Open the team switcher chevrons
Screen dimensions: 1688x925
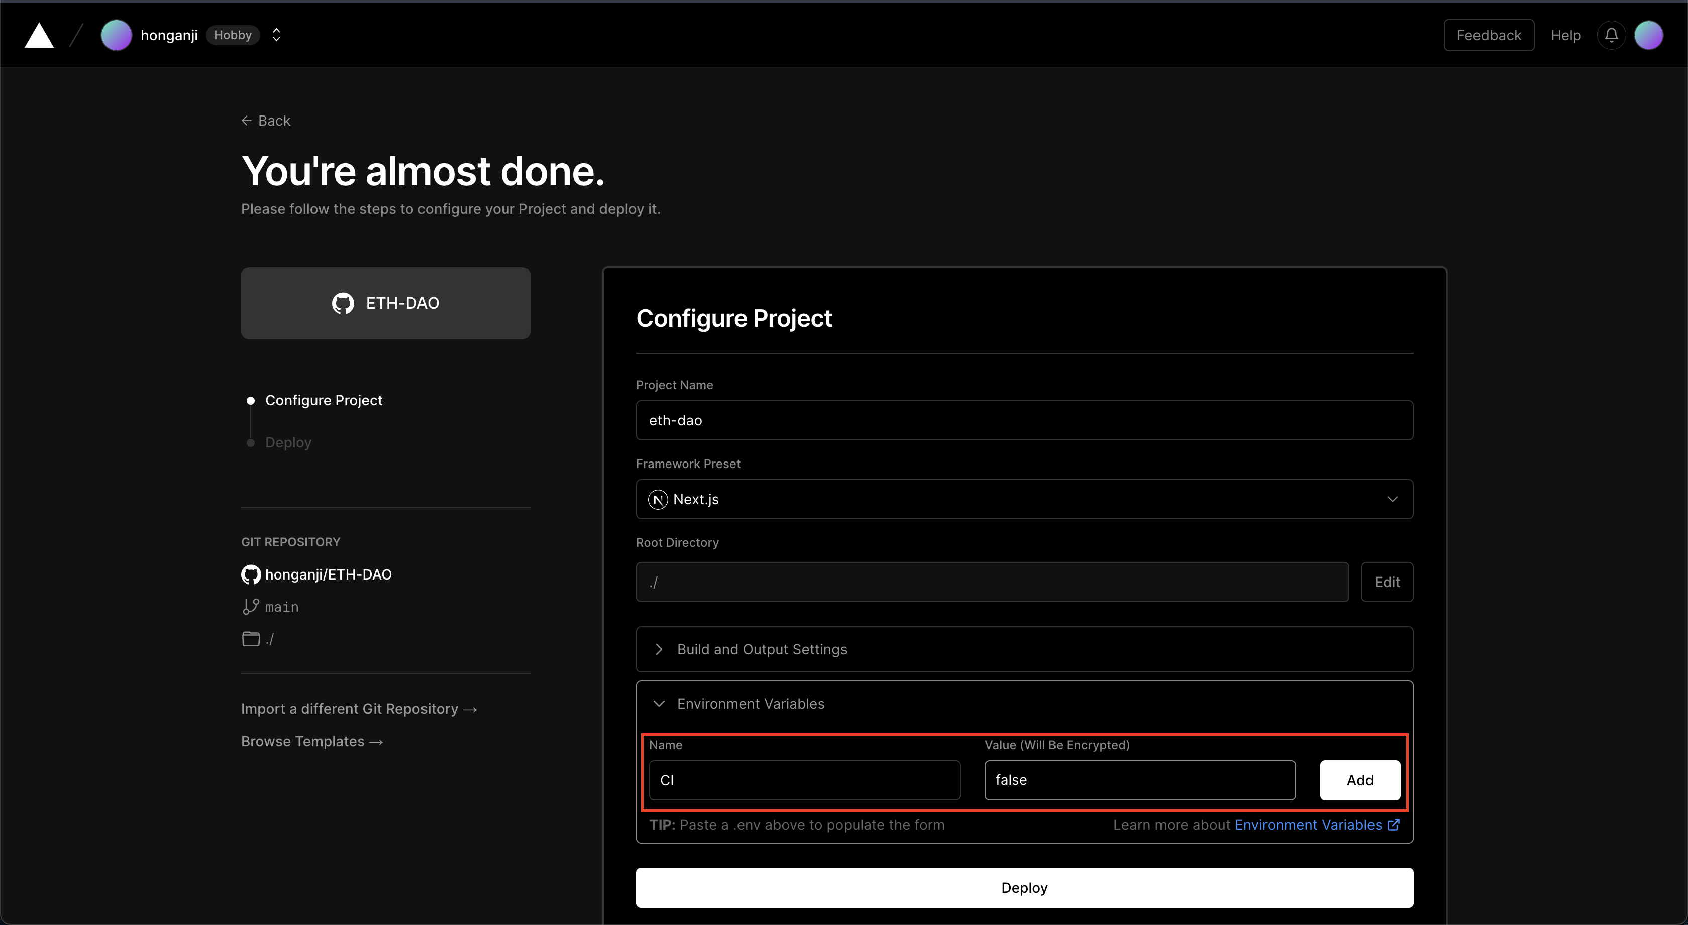pos(276,35)
